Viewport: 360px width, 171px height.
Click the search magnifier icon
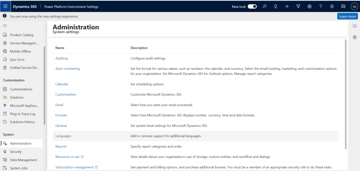point(264,6)
